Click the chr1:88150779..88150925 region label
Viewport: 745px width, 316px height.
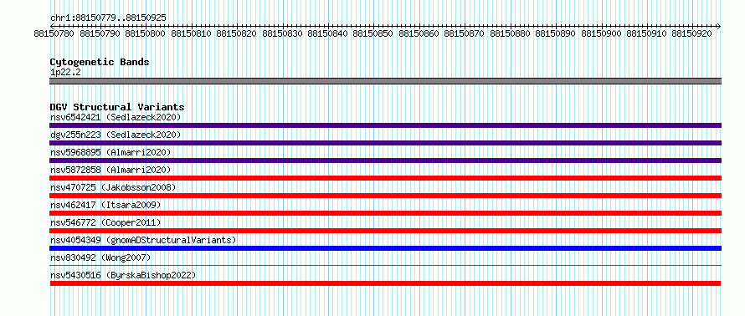pos(108,18)
